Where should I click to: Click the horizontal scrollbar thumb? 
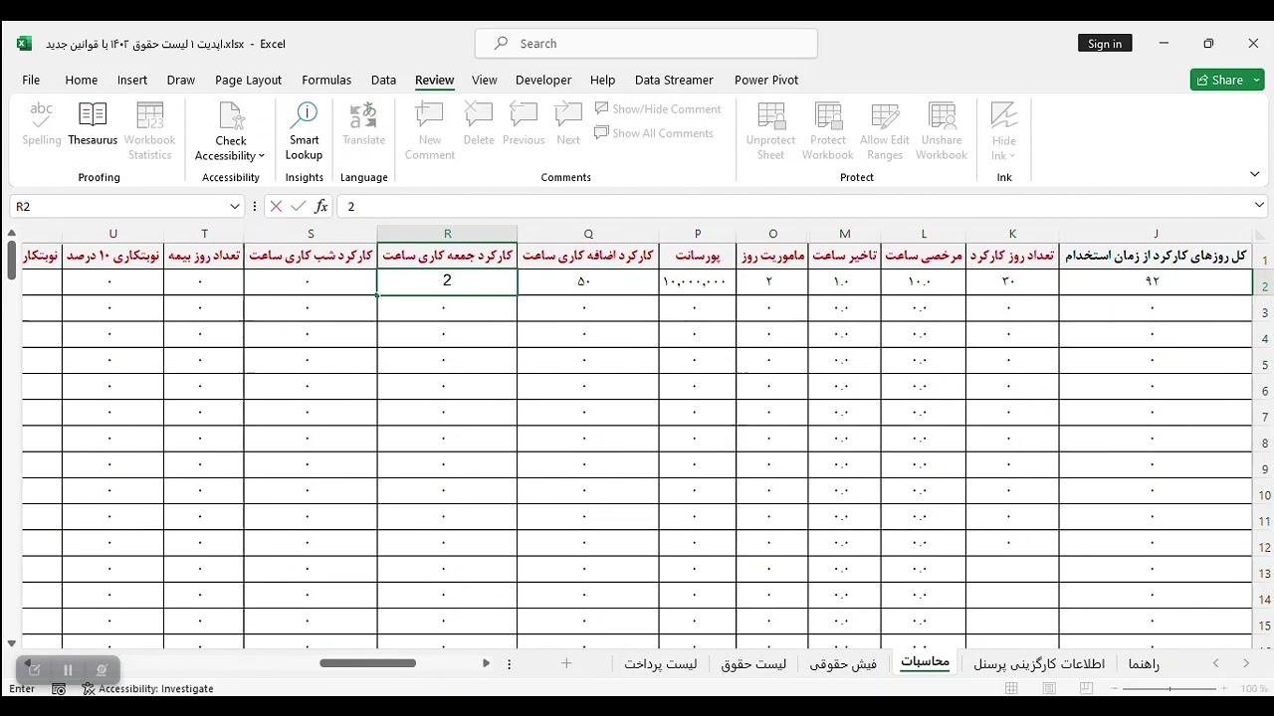pyautogui.click(x=367, y=663)
